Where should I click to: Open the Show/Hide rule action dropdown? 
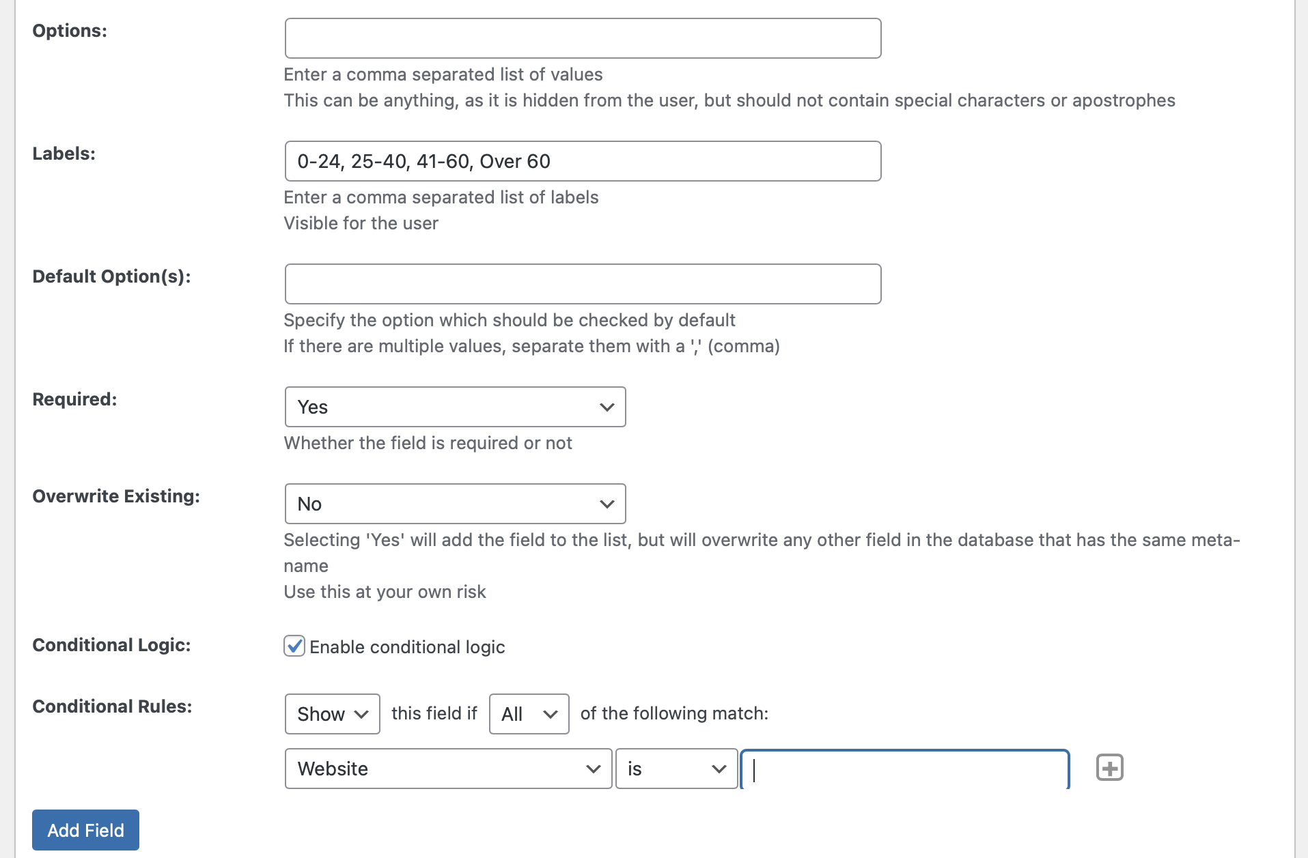click(x=332, y=714)
